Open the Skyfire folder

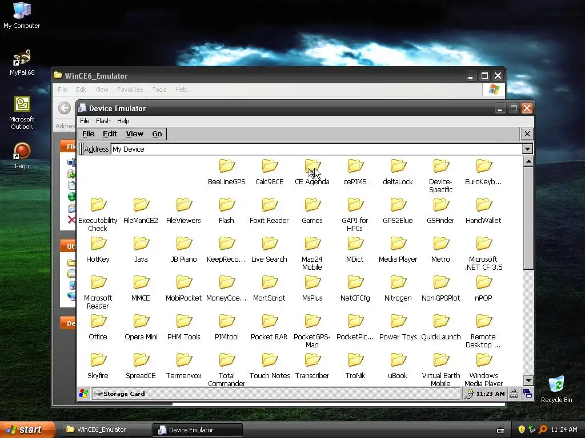tap(98, 366)
